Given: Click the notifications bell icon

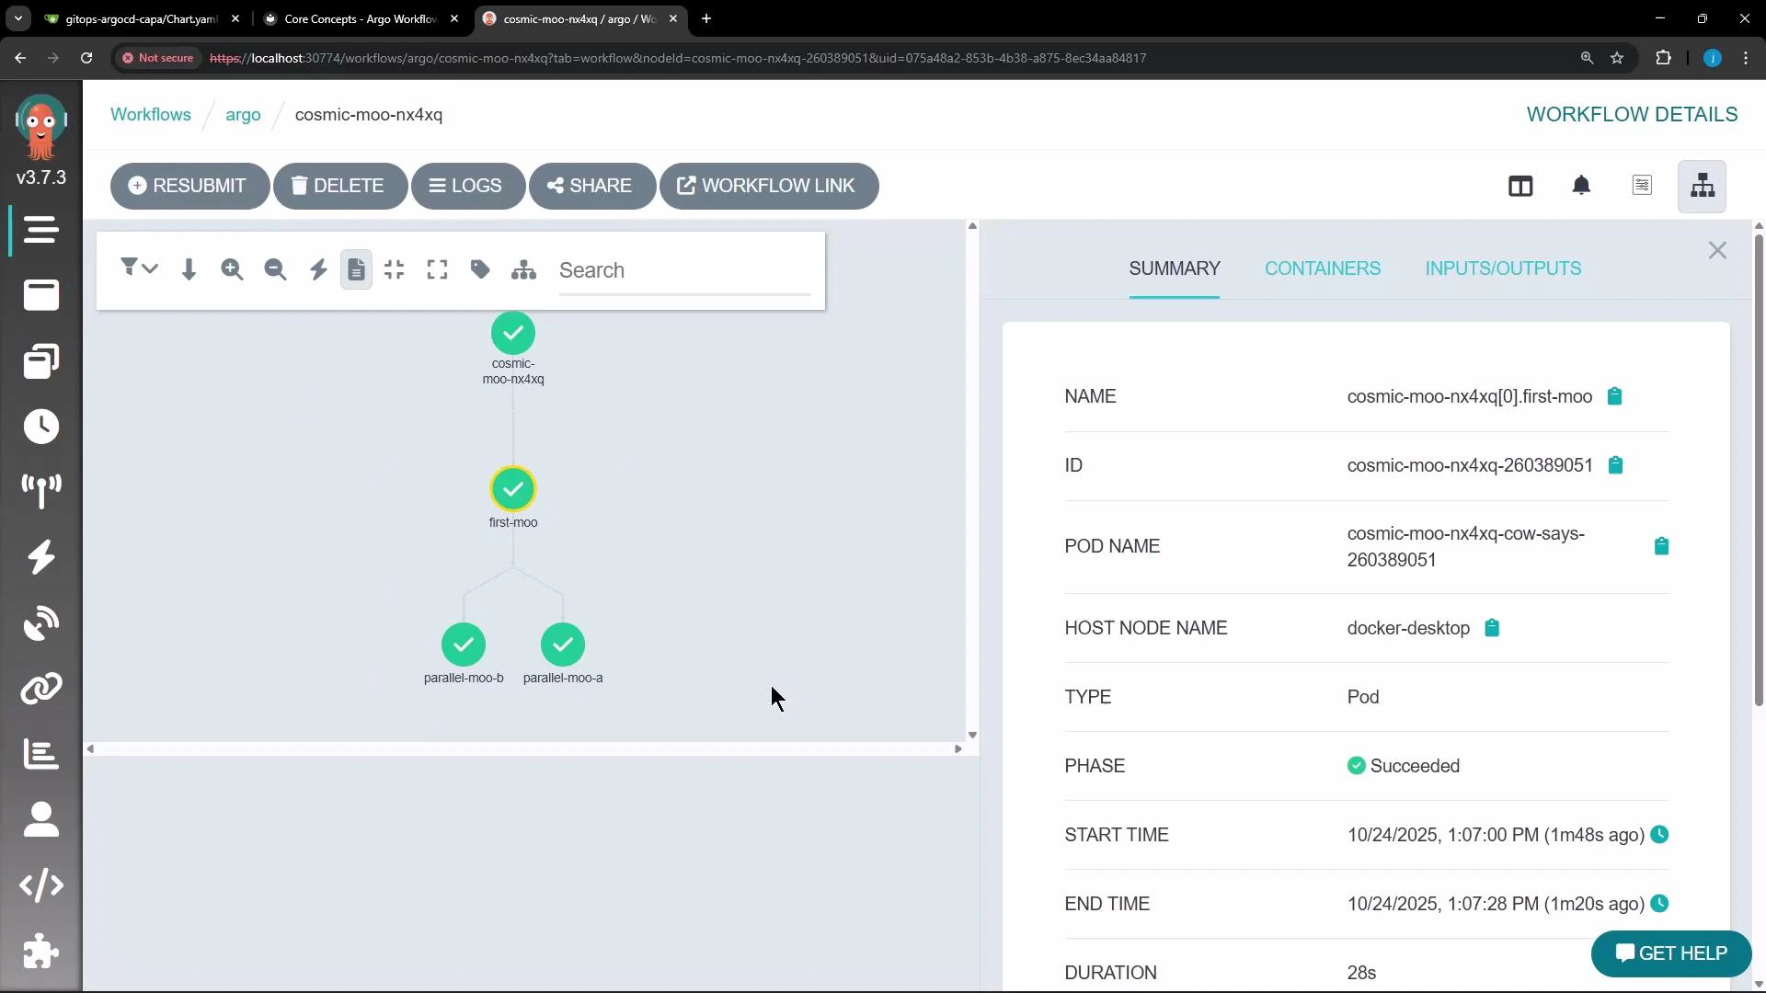Looking at the screenshot, I should coord(1581,186).
